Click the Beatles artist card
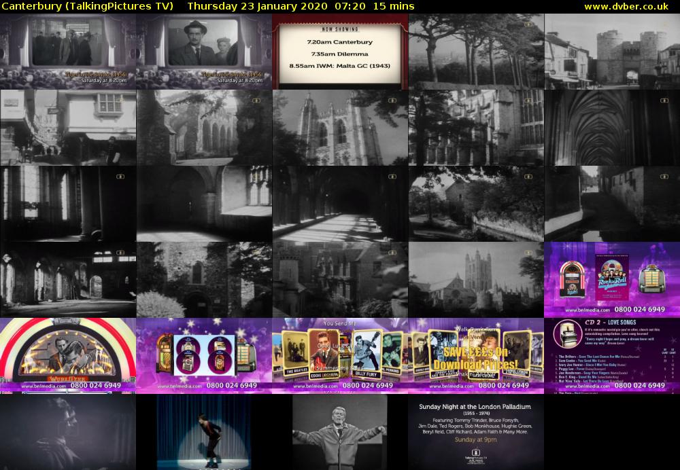 pos(295,354)
